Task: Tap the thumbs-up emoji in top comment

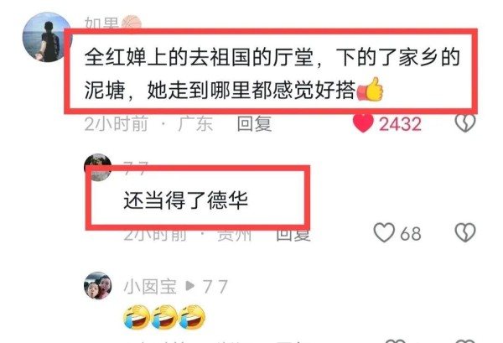Action: click(371, 89)
